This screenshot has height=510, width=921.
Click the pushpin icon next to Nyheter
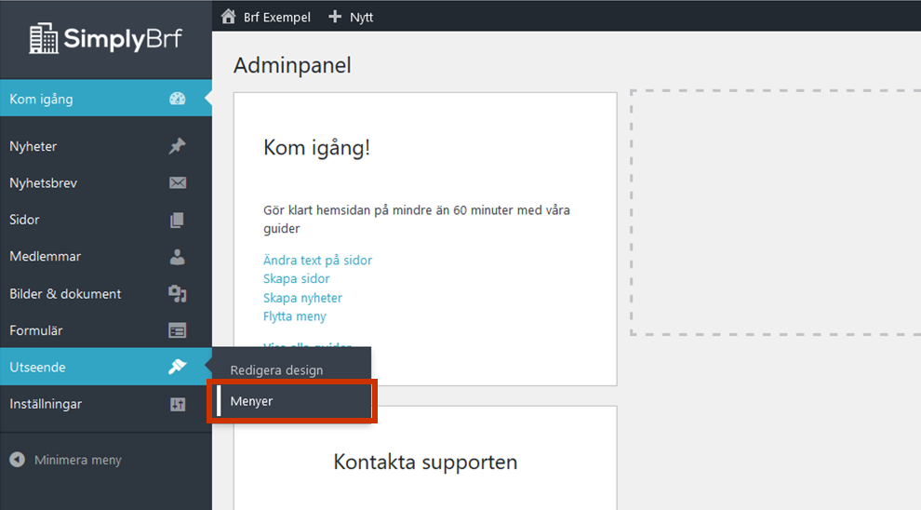(177, 146)
